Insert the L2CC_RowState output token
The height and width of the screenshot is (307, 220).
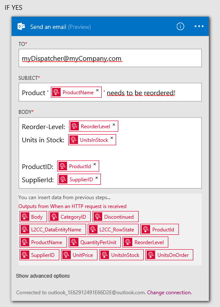coord(113,229)
